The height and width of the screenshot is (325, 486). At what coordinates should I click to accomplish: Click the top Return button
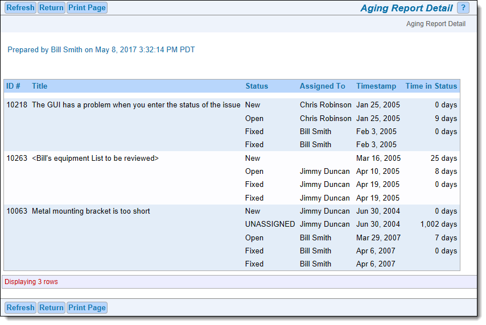pyautogui.click(x=51, y=8)
